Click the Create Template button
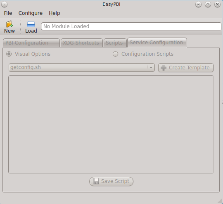The image size is (223, 204). [186, 68]
